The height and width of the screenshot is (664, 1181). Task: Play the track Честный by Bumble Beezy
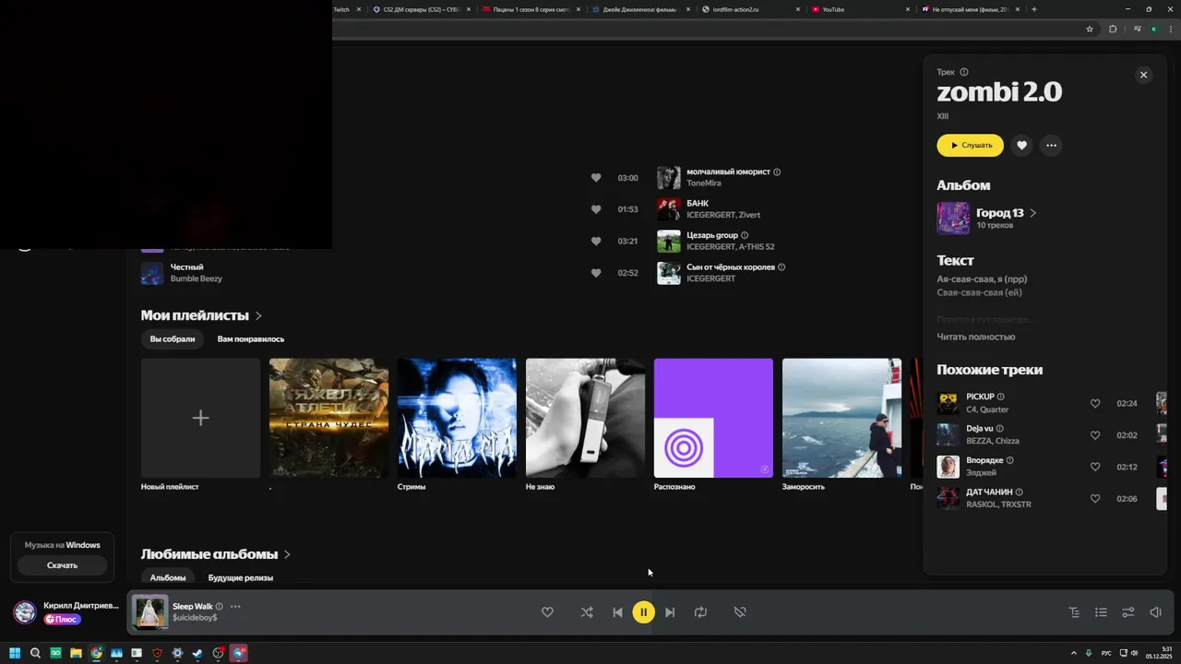click(x=152, y=273)
